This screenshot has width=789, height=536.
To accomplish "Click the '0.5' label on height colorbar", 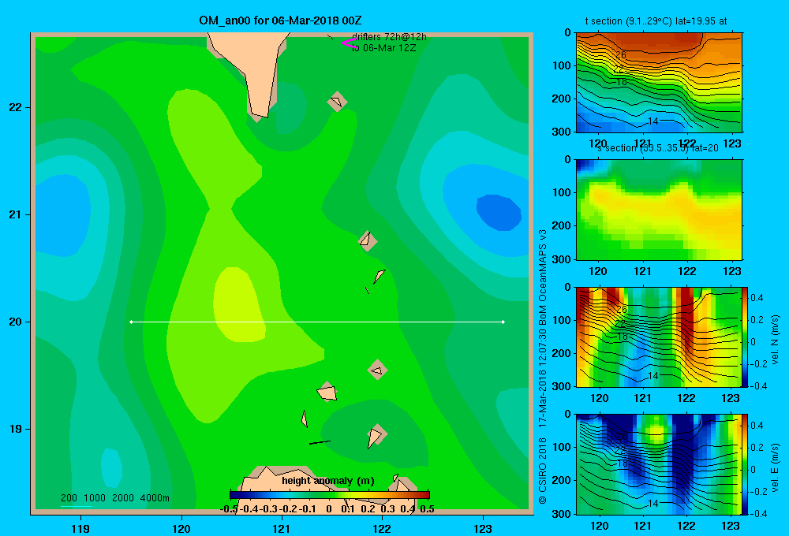I will pos(427,509).
